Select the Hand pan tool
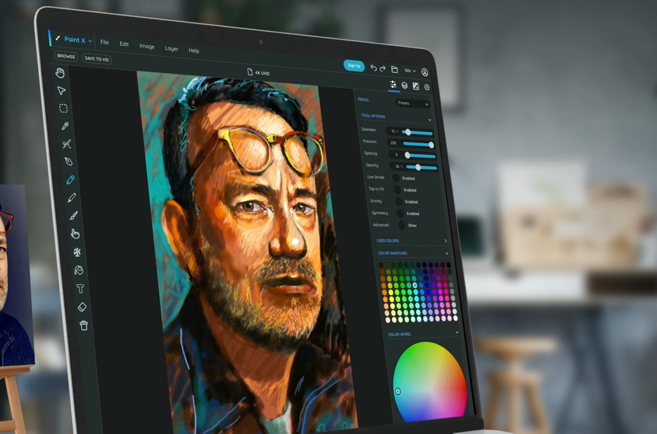Viewport: 657px width, 434px height. (x=60, y=73)
